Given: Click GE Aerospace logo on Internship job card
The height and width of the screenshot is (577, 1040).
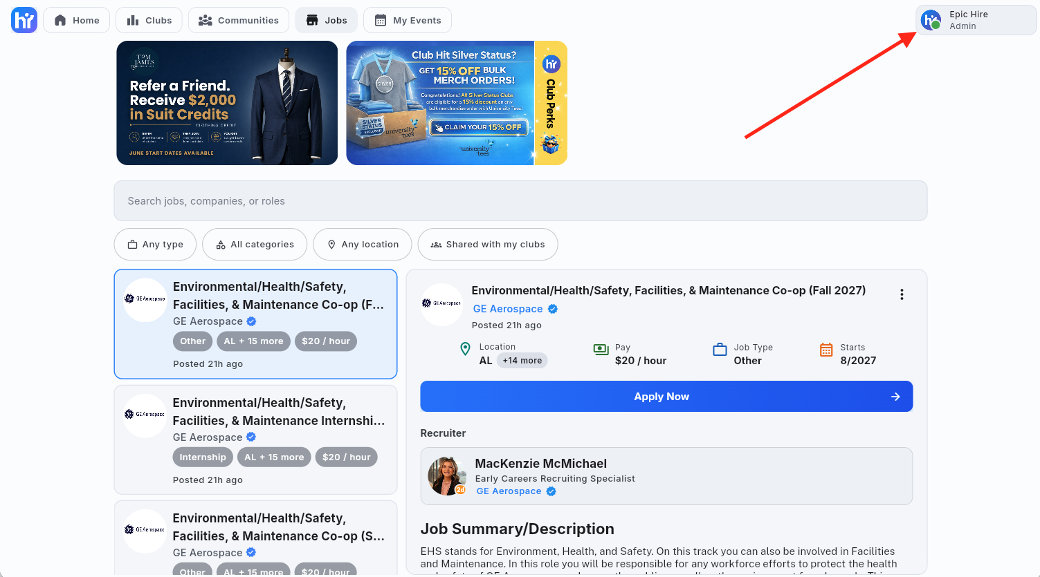Looking at the screenshot, I should tap(145, 415).
